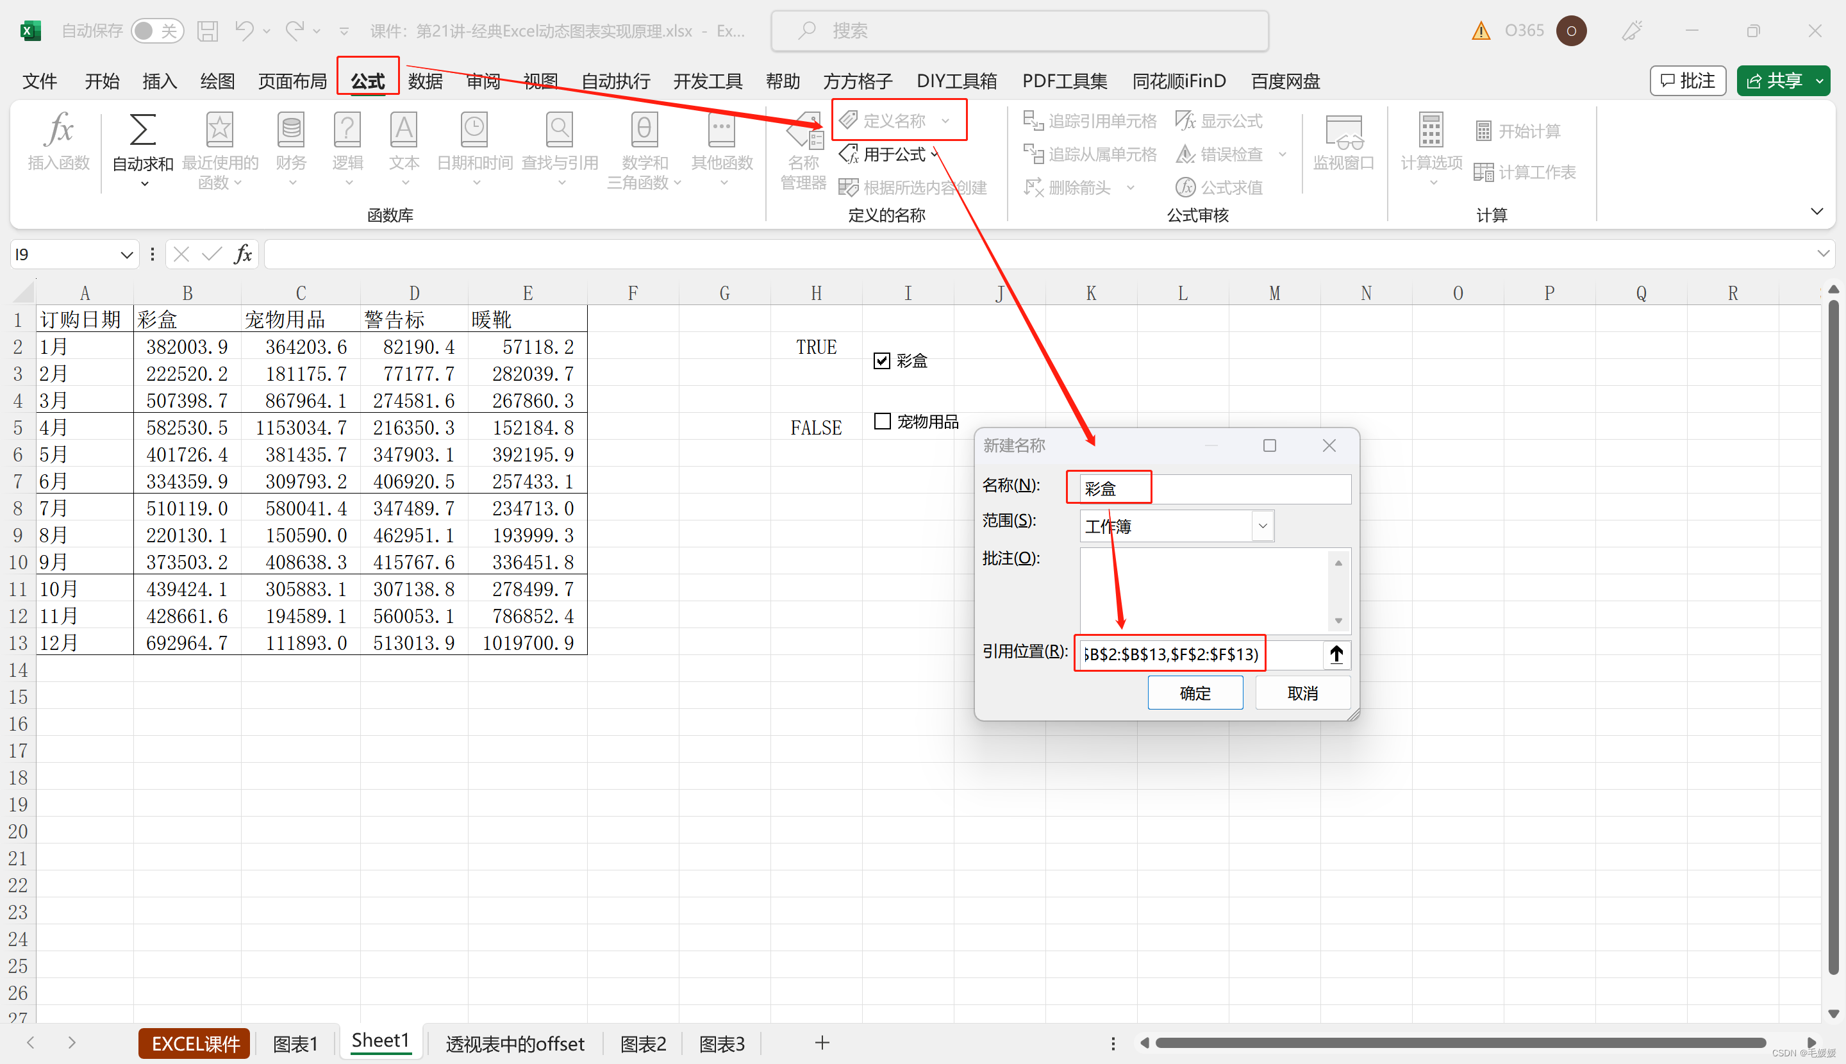Open the 图表1 sheet tab

pyautogui.click(x=295, y=1043)
